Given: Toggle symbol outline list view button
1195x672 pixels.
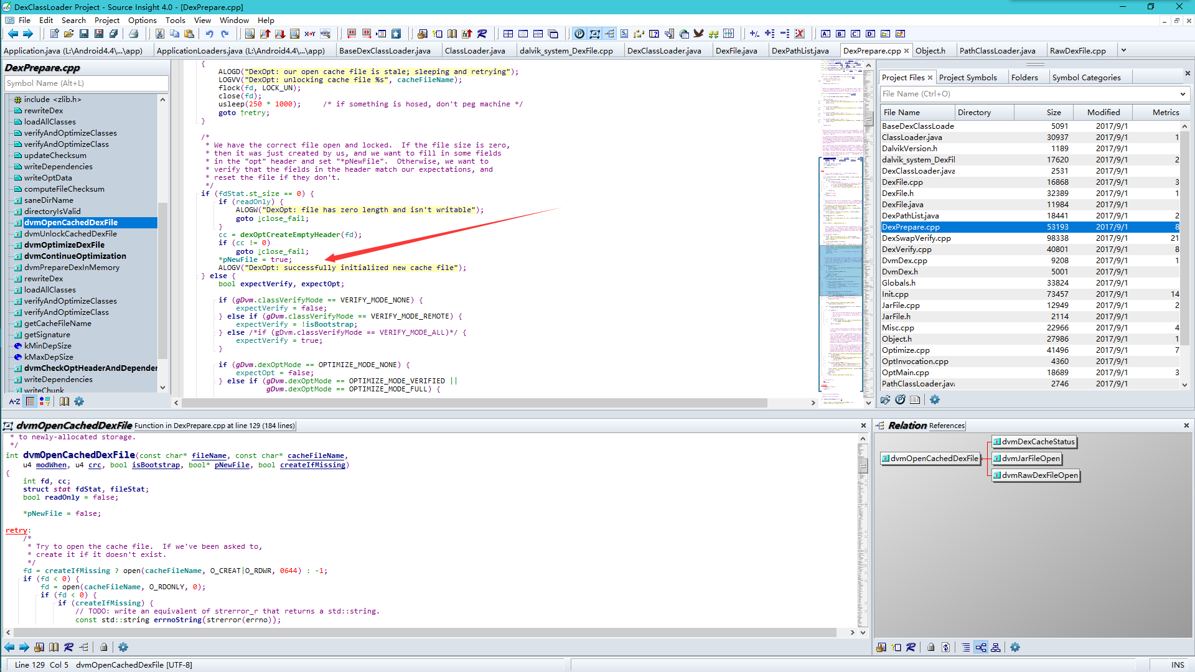Looking at the screenshot, I should (30, 401).
